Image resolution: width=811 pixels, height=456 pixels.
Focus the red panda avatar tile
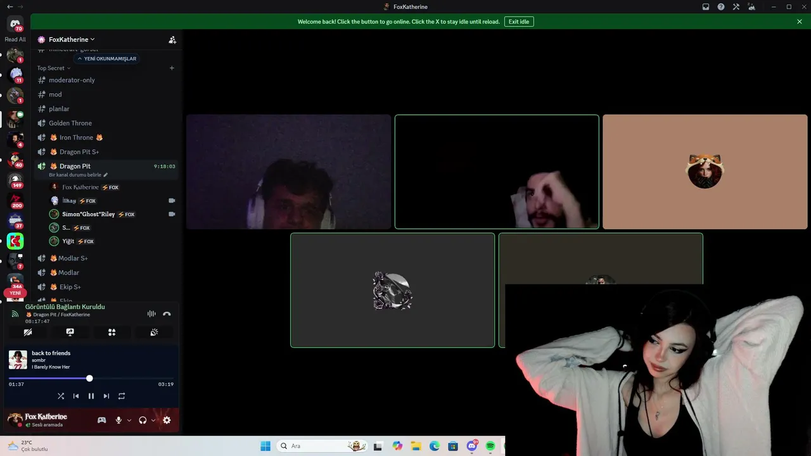pyautogui.click(x=705, y=172)
